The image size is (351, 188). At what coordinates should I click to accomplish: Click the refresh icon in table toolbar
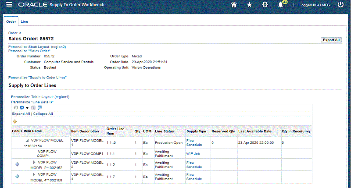pos(16,107)
